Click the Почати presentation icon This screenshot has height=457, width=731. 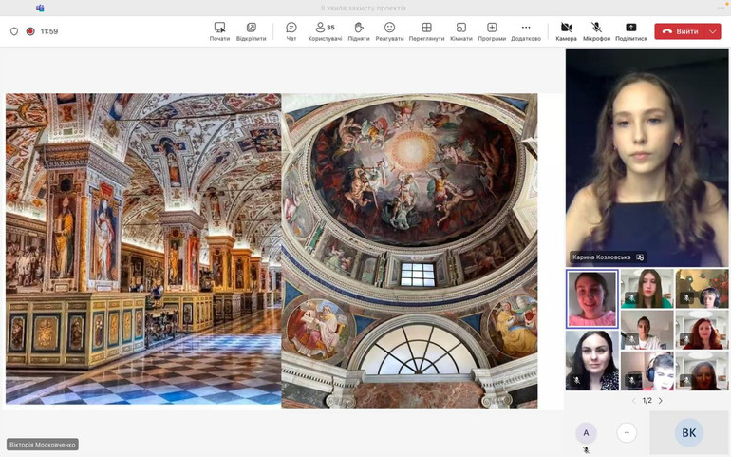[219, 27]
